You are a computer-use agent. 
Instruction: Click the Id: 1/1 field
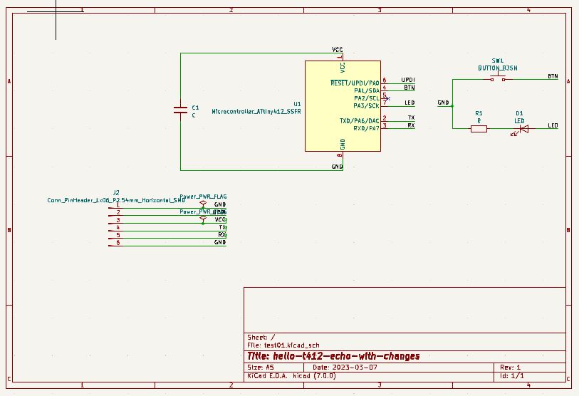pyautogui.click(x=512, y=376)
